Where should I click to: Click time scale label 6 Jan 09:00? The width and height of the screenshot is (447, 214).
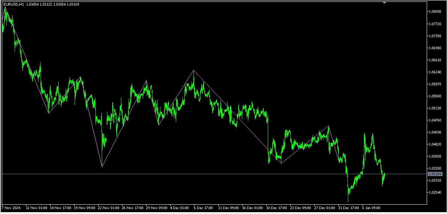click(x=372, y=208)
